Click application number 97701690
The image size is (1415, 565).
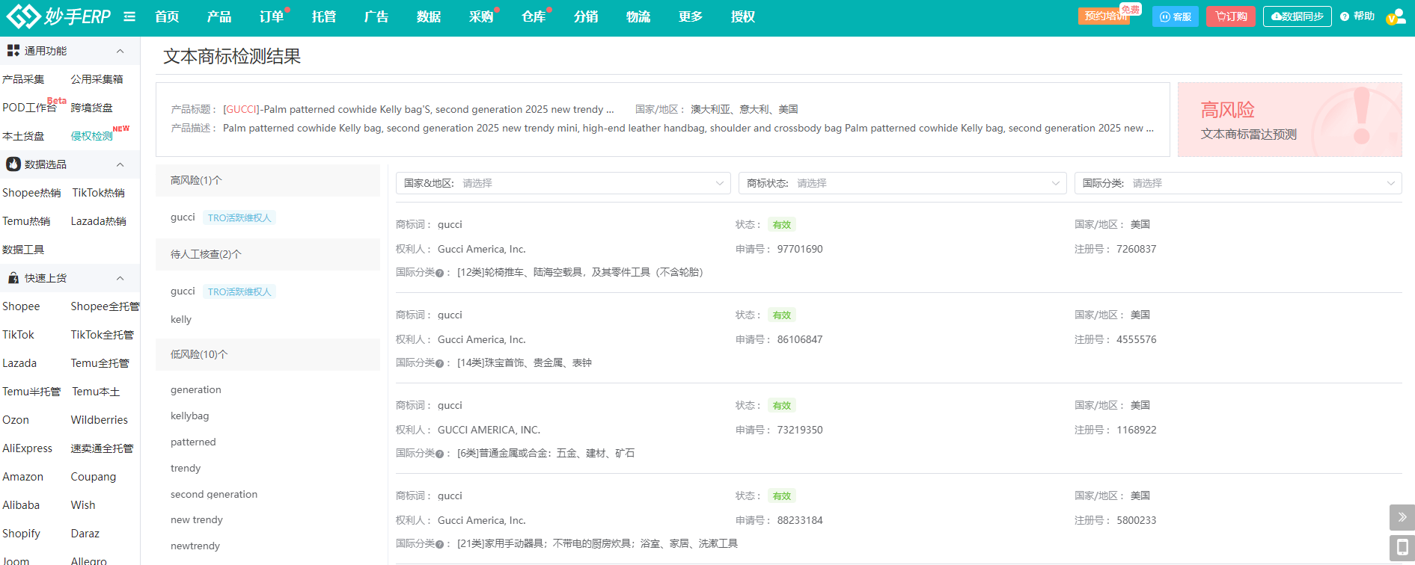[x=800, y=250]
